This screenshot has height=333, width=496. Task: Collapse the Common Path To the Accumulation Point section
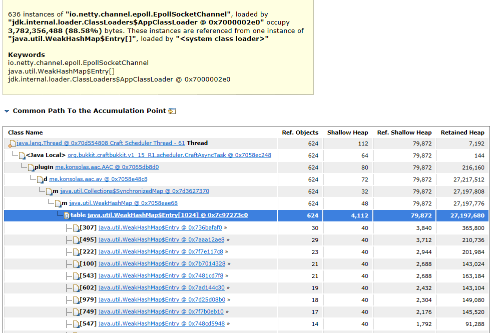click(x=7, y=111)
